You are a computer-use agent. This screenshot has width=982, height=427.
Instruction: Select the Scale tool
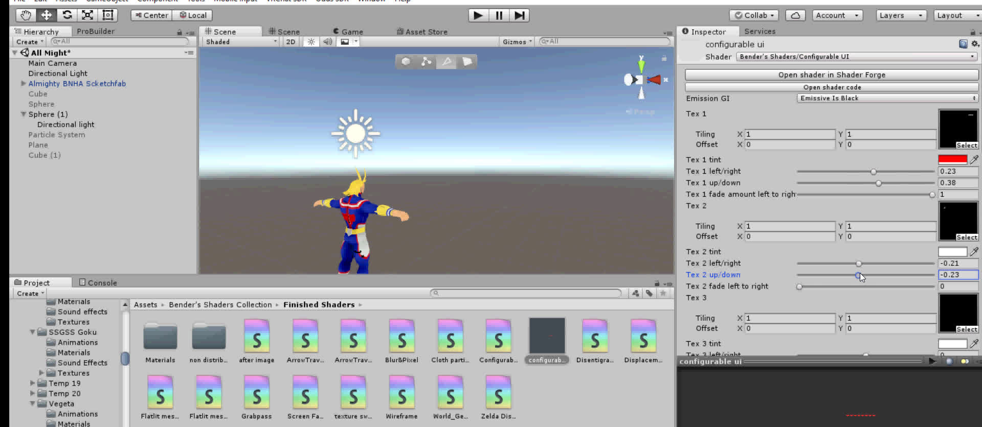pos(87,15)
